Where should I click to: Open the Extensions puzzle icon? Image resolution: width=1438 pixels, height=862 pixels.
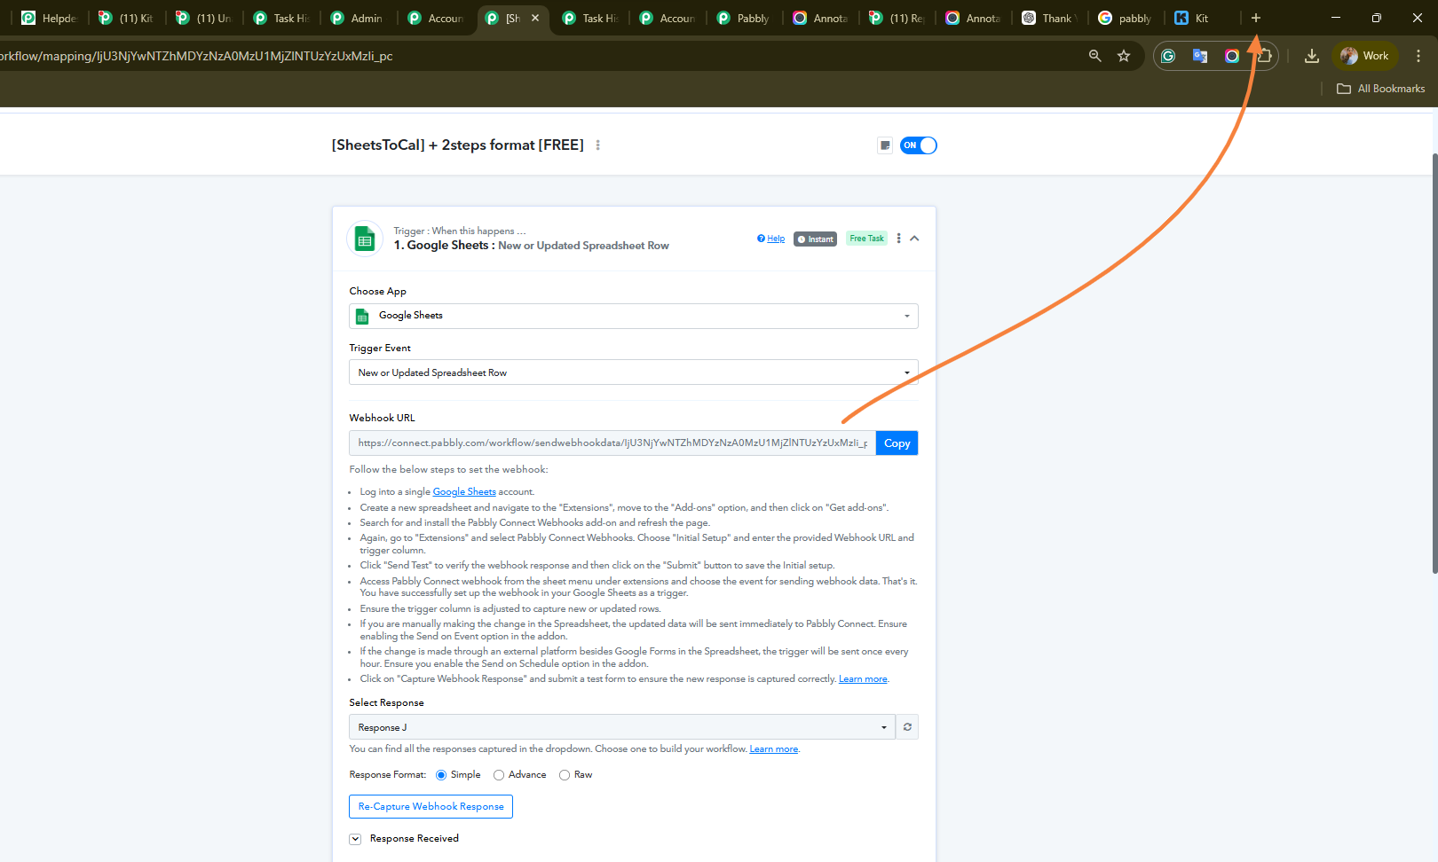[1264, 56]
